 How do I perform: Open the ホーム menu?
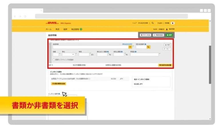[x=49, y=29]
